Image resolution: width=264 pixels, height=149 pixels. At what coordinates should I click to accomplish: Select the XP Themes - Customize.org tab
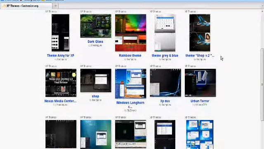pos(26,6)
